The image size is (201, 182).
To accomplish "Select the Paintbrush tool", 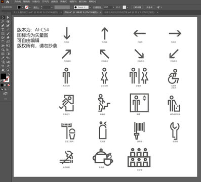I will (8, 34).
